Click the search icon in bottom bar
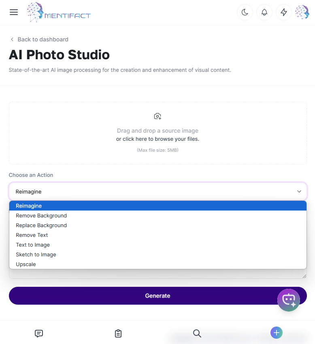The height and width of the screenshot is (344, 315). click(197, 333)
